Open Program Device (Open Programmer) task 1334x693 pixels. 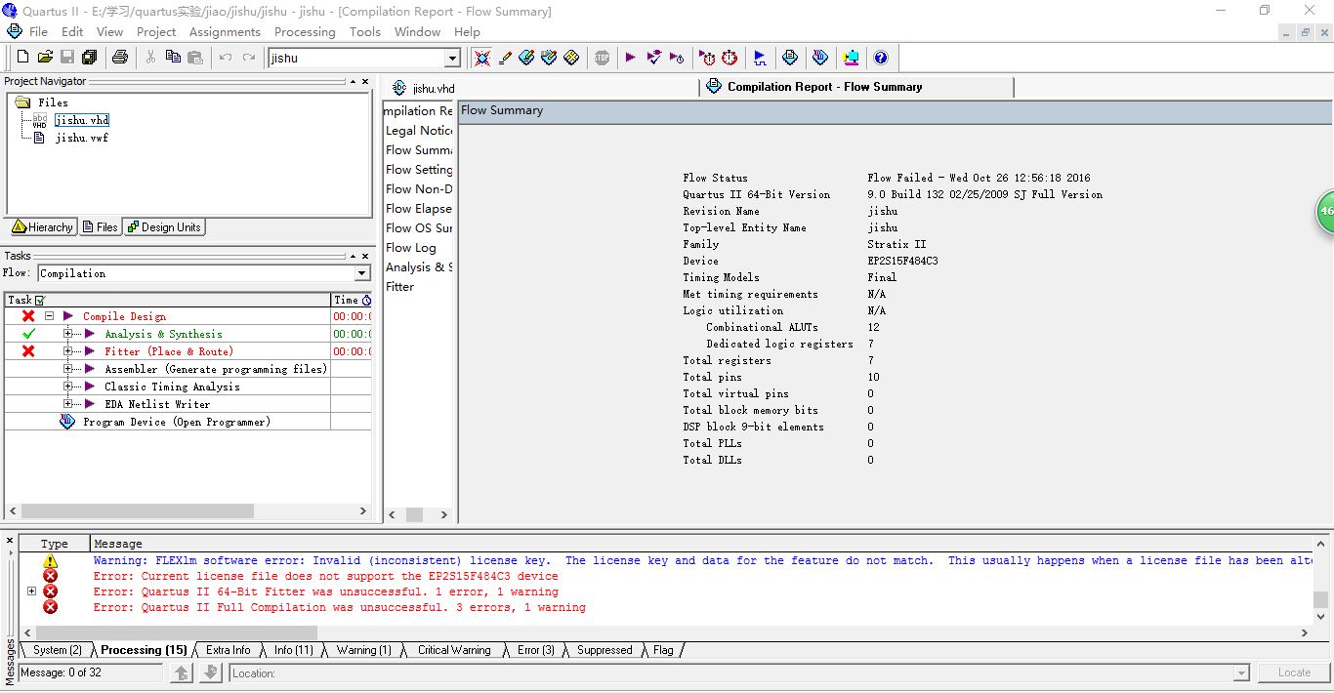176,422
